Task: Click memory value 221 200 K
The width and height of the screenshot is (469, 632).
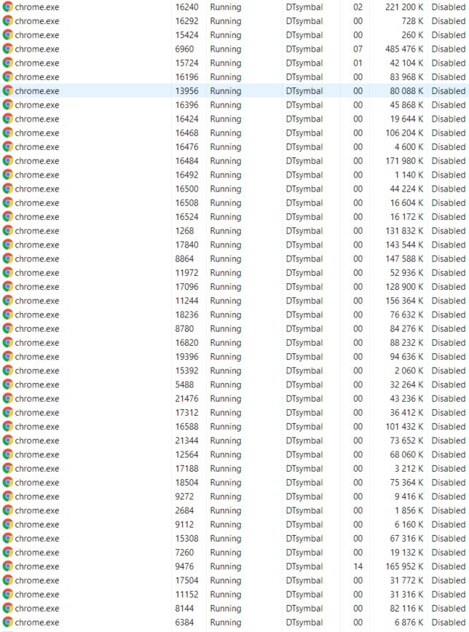Action: 404,7
